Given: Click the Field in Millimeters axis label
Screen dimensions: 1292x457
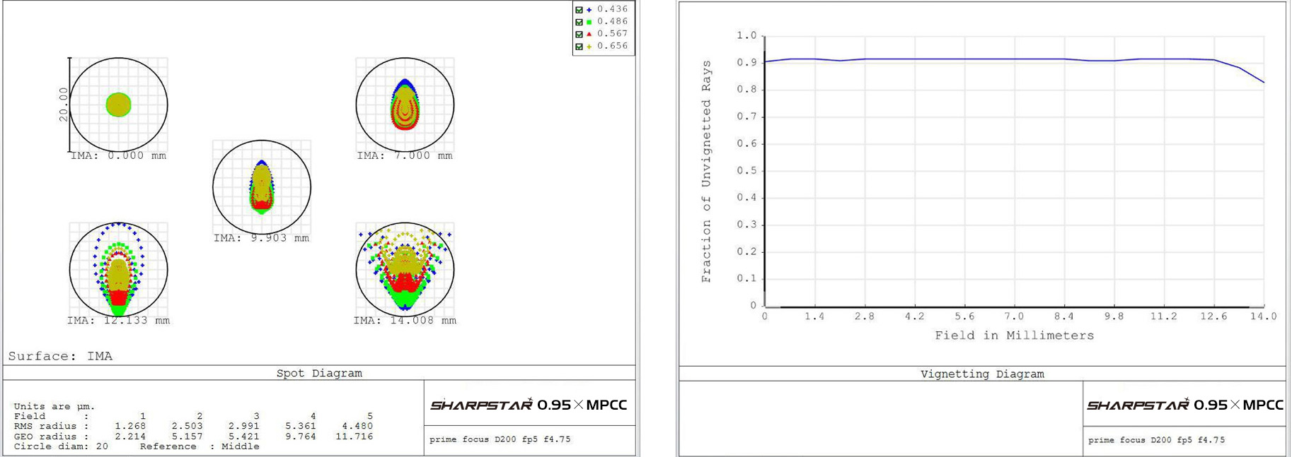Looking at the screenshot, I should 1014,336.
